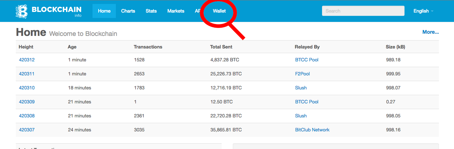Open block height 420312
454x149 pixels.
(27, 60)
